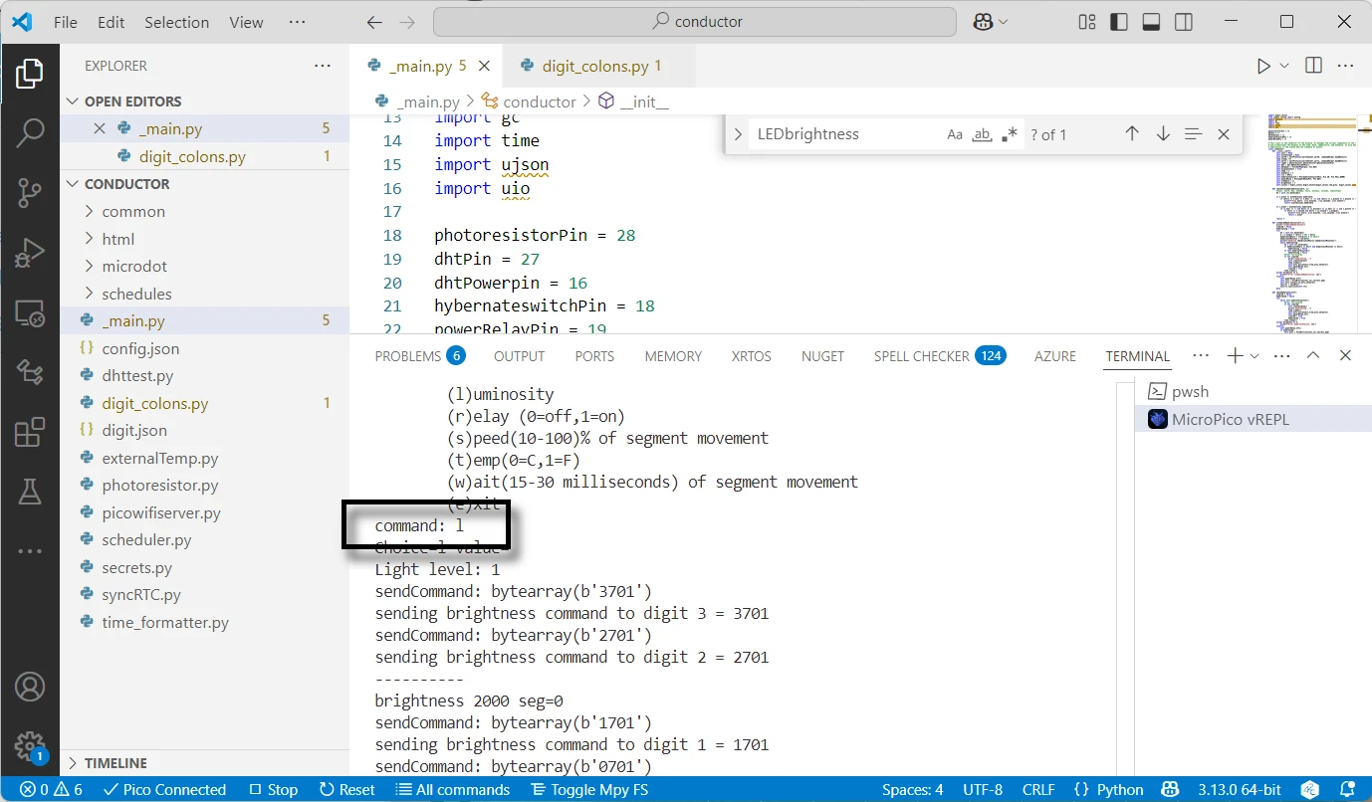Toggle Match Case in find widget
This screenshot has width=1372, height=802.
955,134
